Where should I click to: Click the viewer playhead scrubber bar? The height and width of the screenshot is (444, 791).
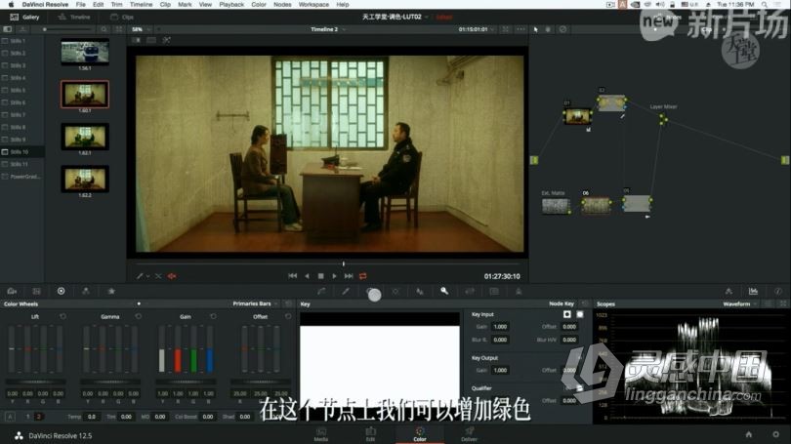tap(328, 263)
